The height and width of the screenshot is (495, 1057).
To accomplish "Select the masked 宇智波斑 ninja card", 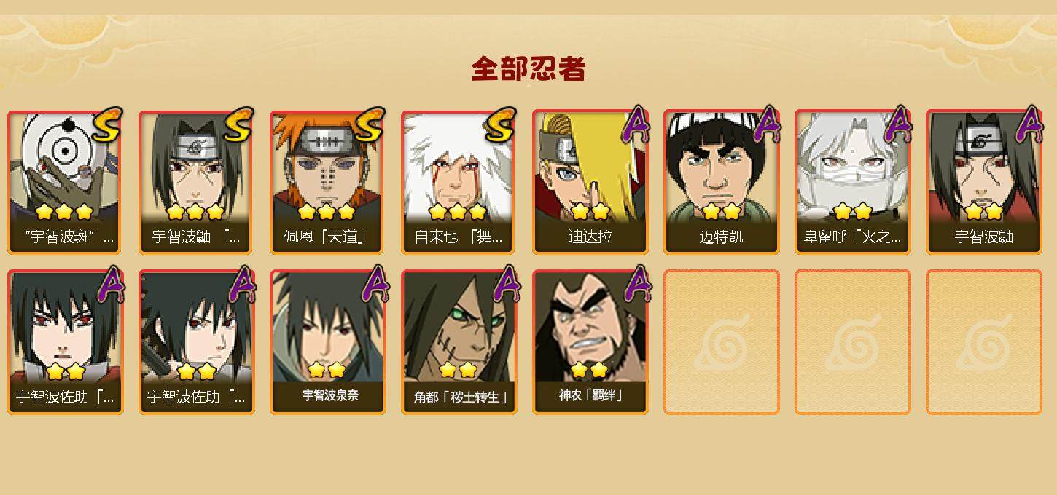I will click(65, 182).
